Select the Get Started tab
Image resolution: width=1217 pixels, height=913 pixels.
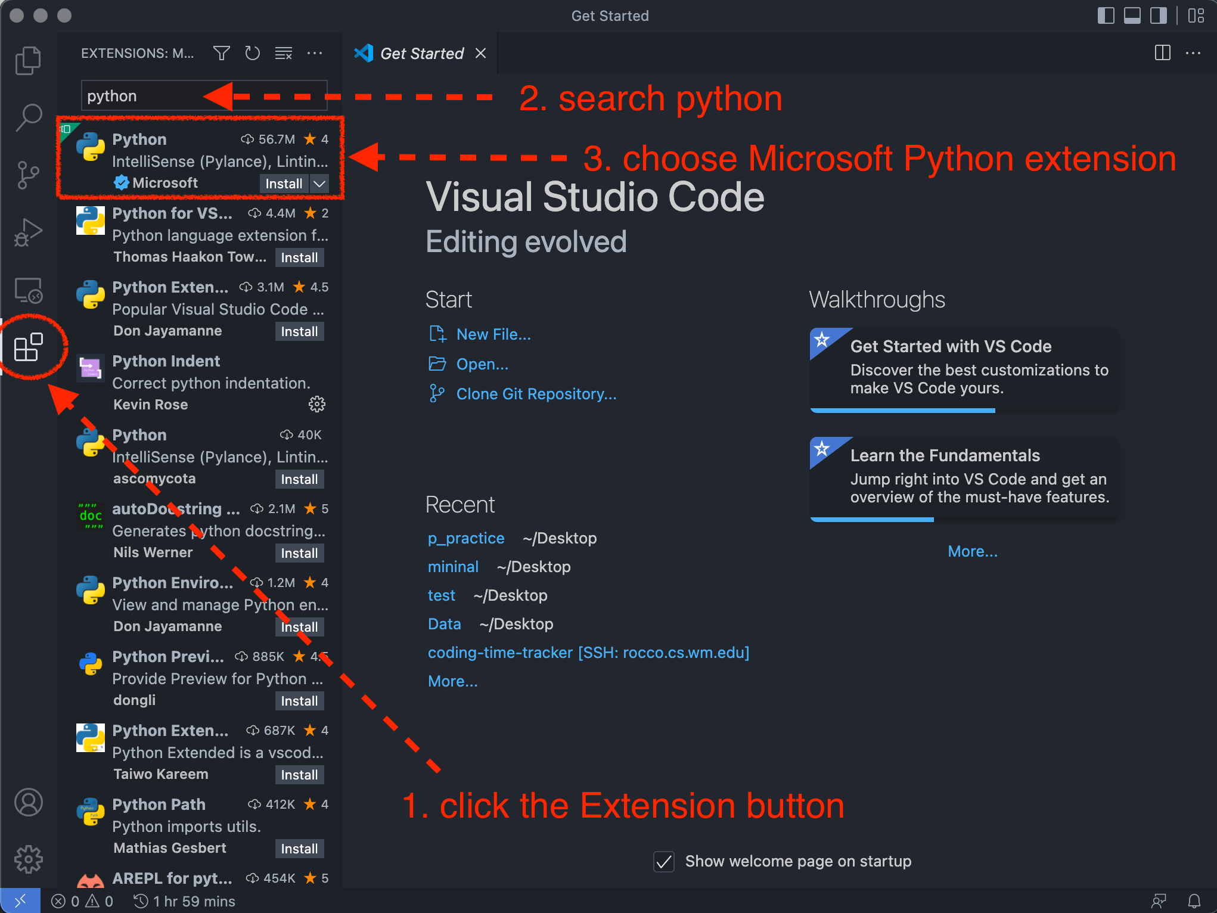coord(421,54)
